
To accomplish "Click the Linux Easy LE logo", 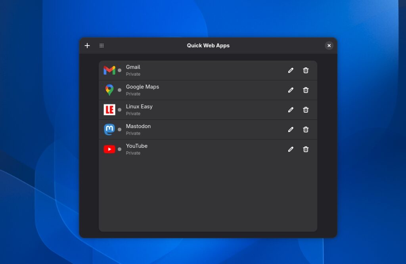I will pyautogui.click(x=109, y=110).
